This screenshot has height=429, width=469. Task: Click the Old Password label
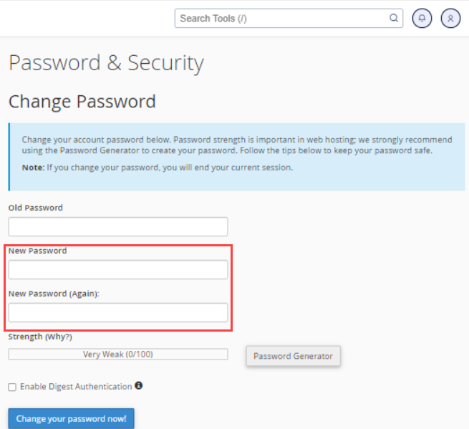point(36,208)
